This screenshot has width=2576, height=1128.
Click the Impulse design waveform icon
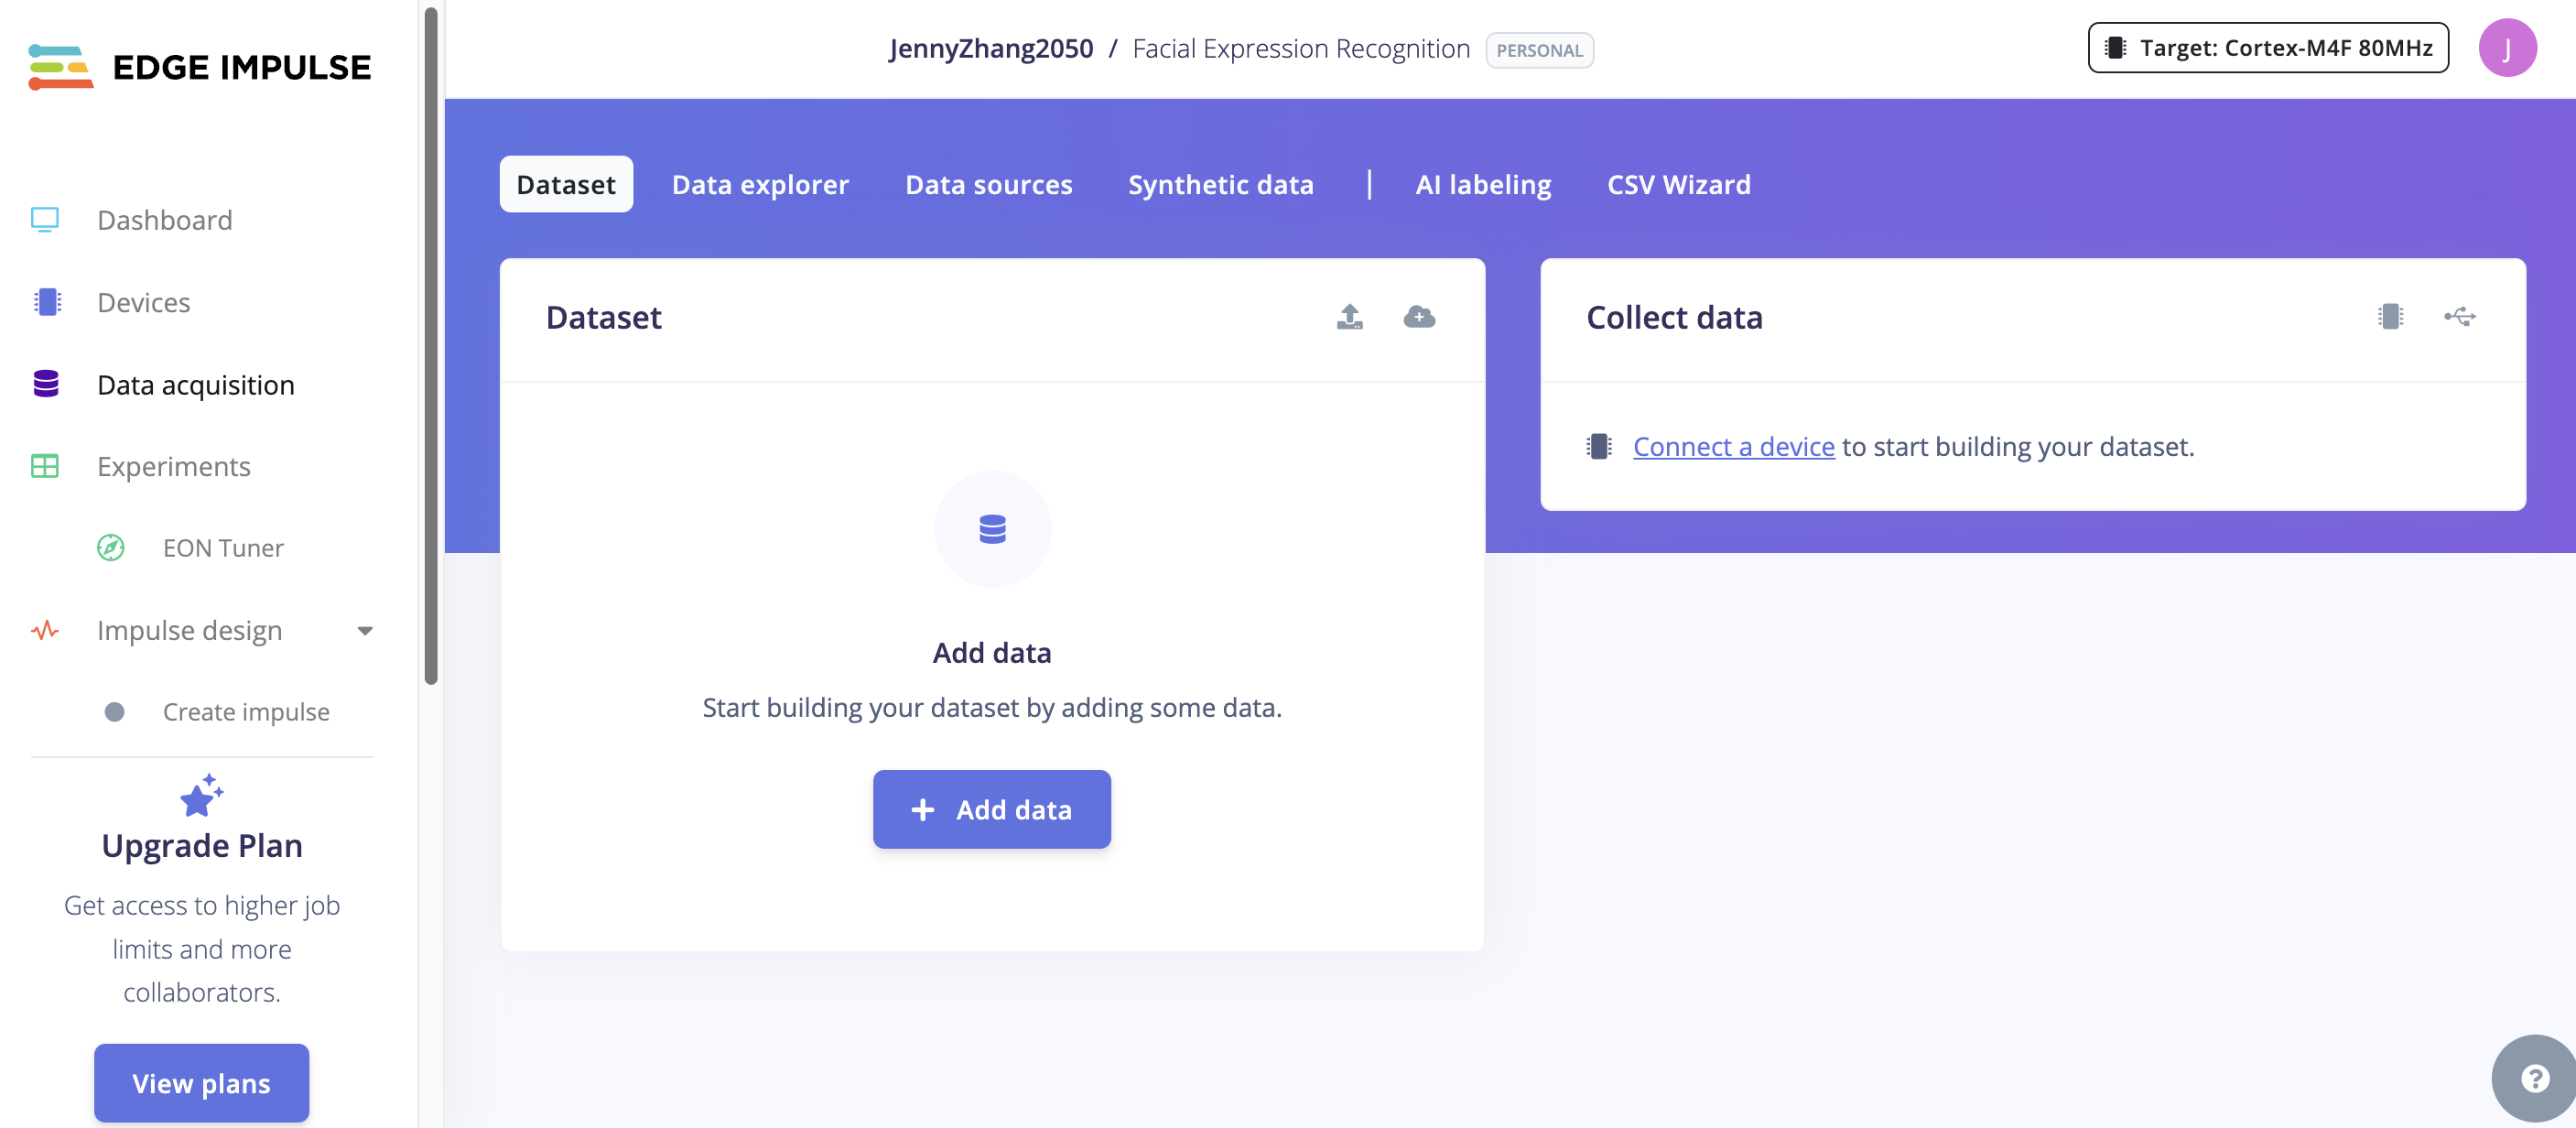coord(45,630)
